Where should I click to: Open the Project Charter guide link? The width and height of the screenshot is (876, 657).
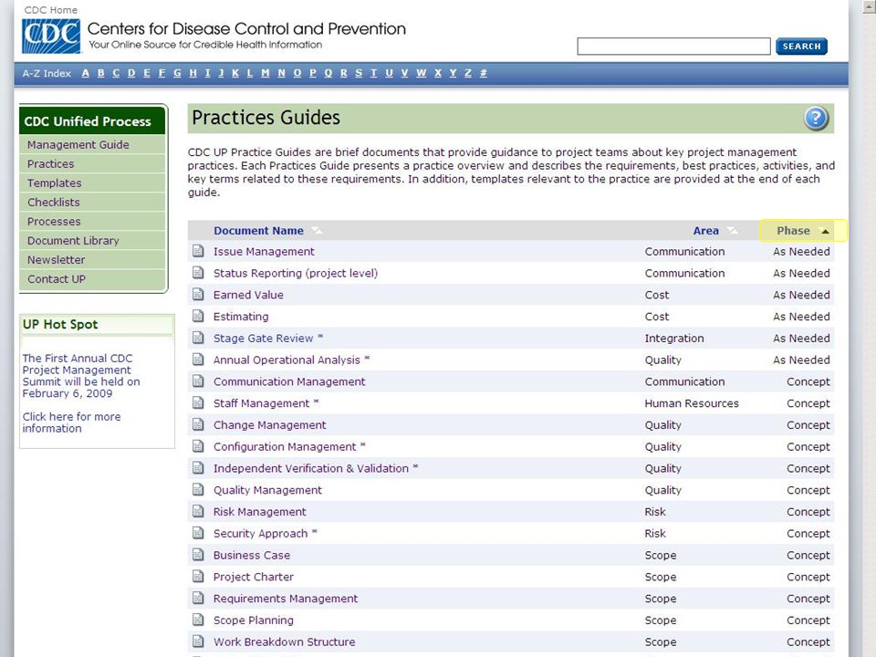(x=253, y=577)
